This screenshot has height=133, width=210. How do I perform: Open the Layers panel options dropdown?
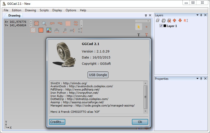click(197, 15)
